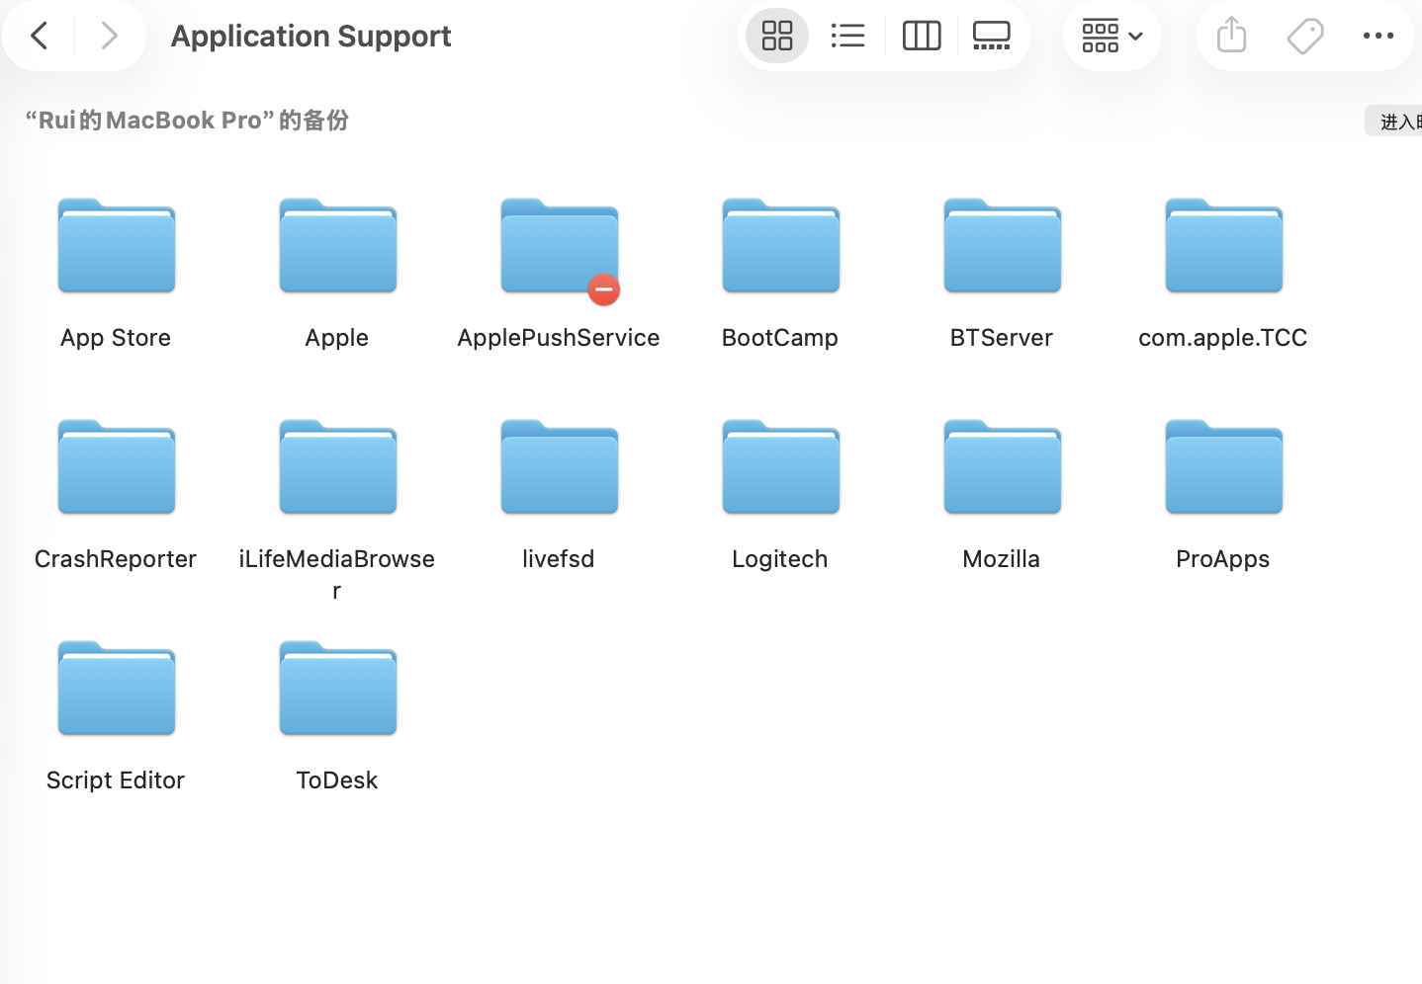This screenshot has width=1422, height=984.
Task: Switch to gallery view
Action: pyautogui.click(x=991, y=37)
